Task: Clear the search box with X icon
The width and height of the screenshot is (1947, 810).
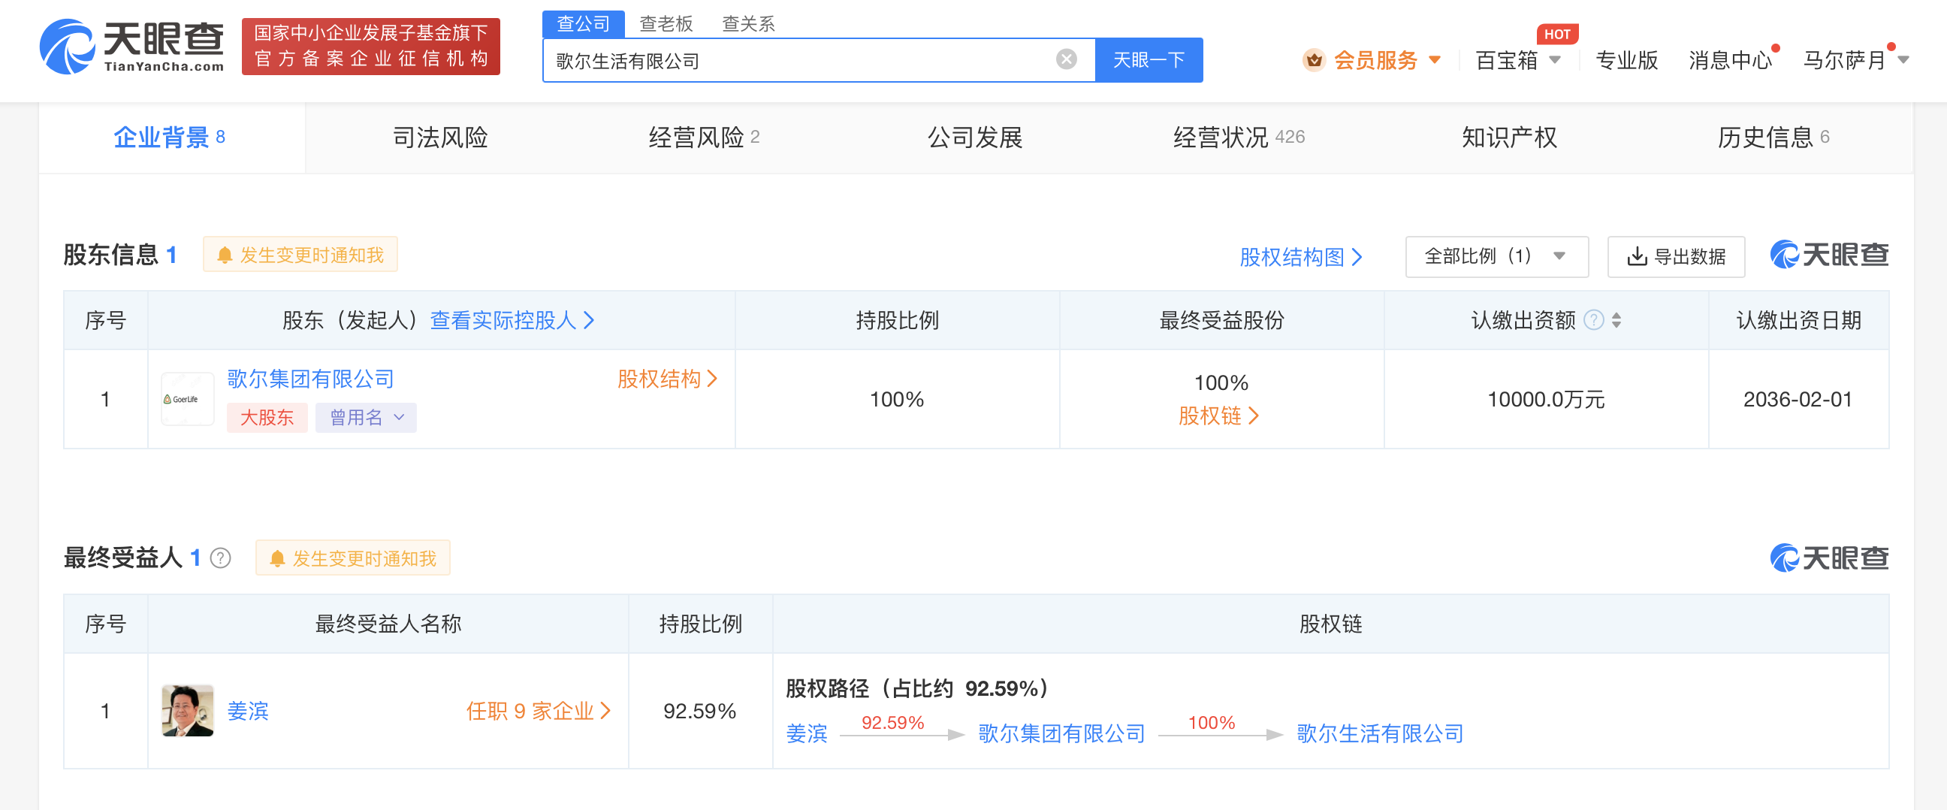Action: point(1066,59)
